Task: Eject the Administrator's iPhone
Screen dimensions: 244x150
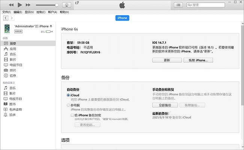Action: click(x=51, y=26)
